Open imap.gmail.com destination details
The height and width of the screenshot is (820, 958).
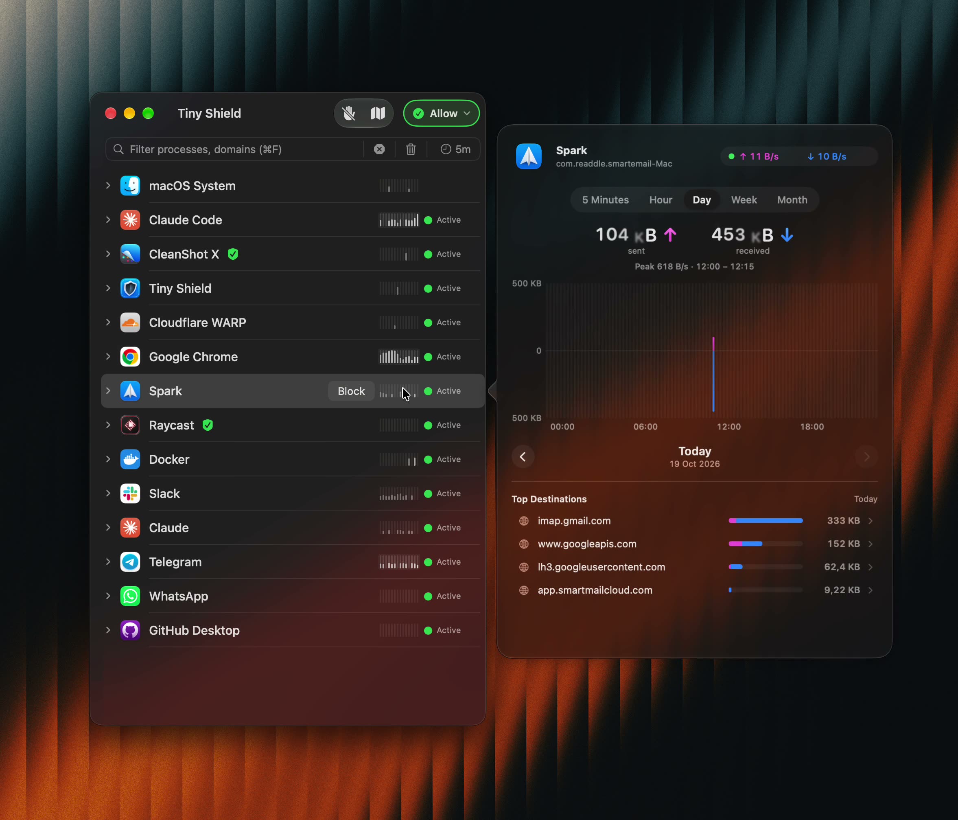click(x=694, y=521)
